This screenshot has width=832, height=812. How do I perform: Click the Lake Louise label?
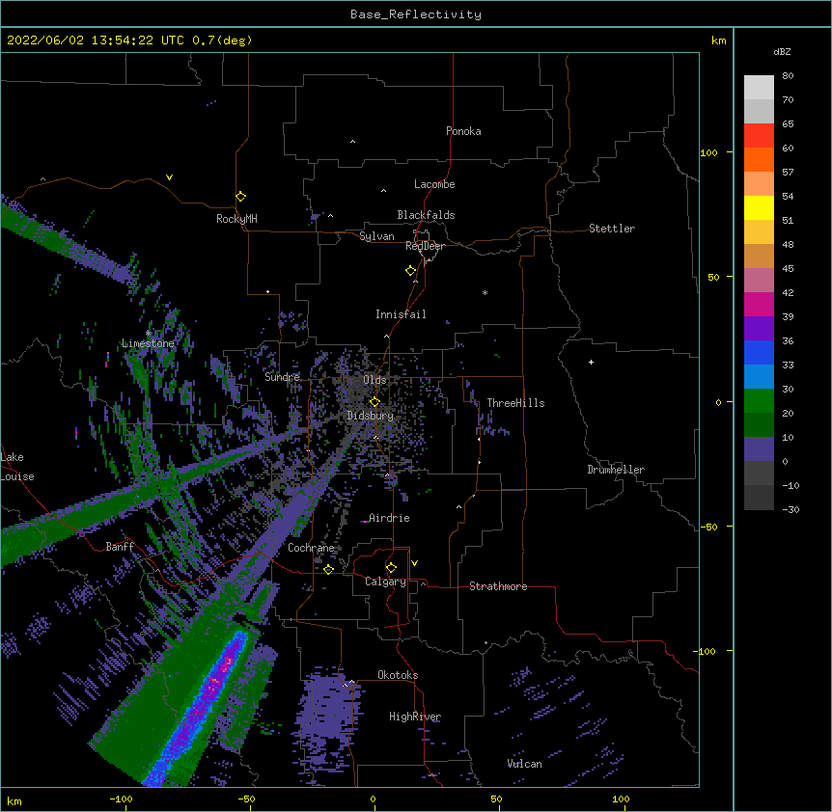pos(17,467)
